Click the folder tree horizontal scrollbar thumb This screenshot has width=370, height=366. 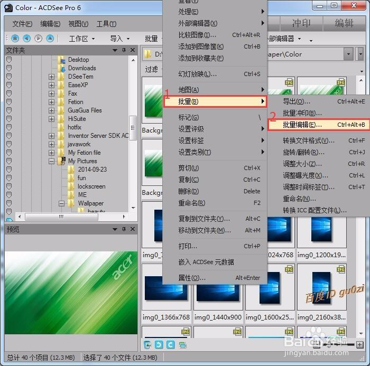[x=61, y=217]
